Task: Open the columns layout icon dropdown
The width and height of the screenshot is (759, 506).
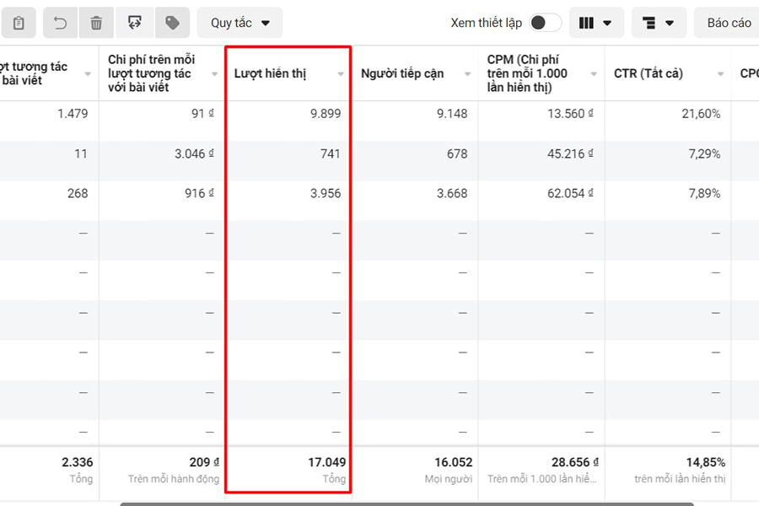Action: pyautogui.click(x=596, y=23)
